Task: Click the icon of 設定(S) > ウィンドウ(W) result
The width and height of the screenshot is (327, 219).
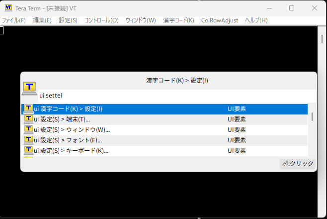Action: click(x=28, y=129)
